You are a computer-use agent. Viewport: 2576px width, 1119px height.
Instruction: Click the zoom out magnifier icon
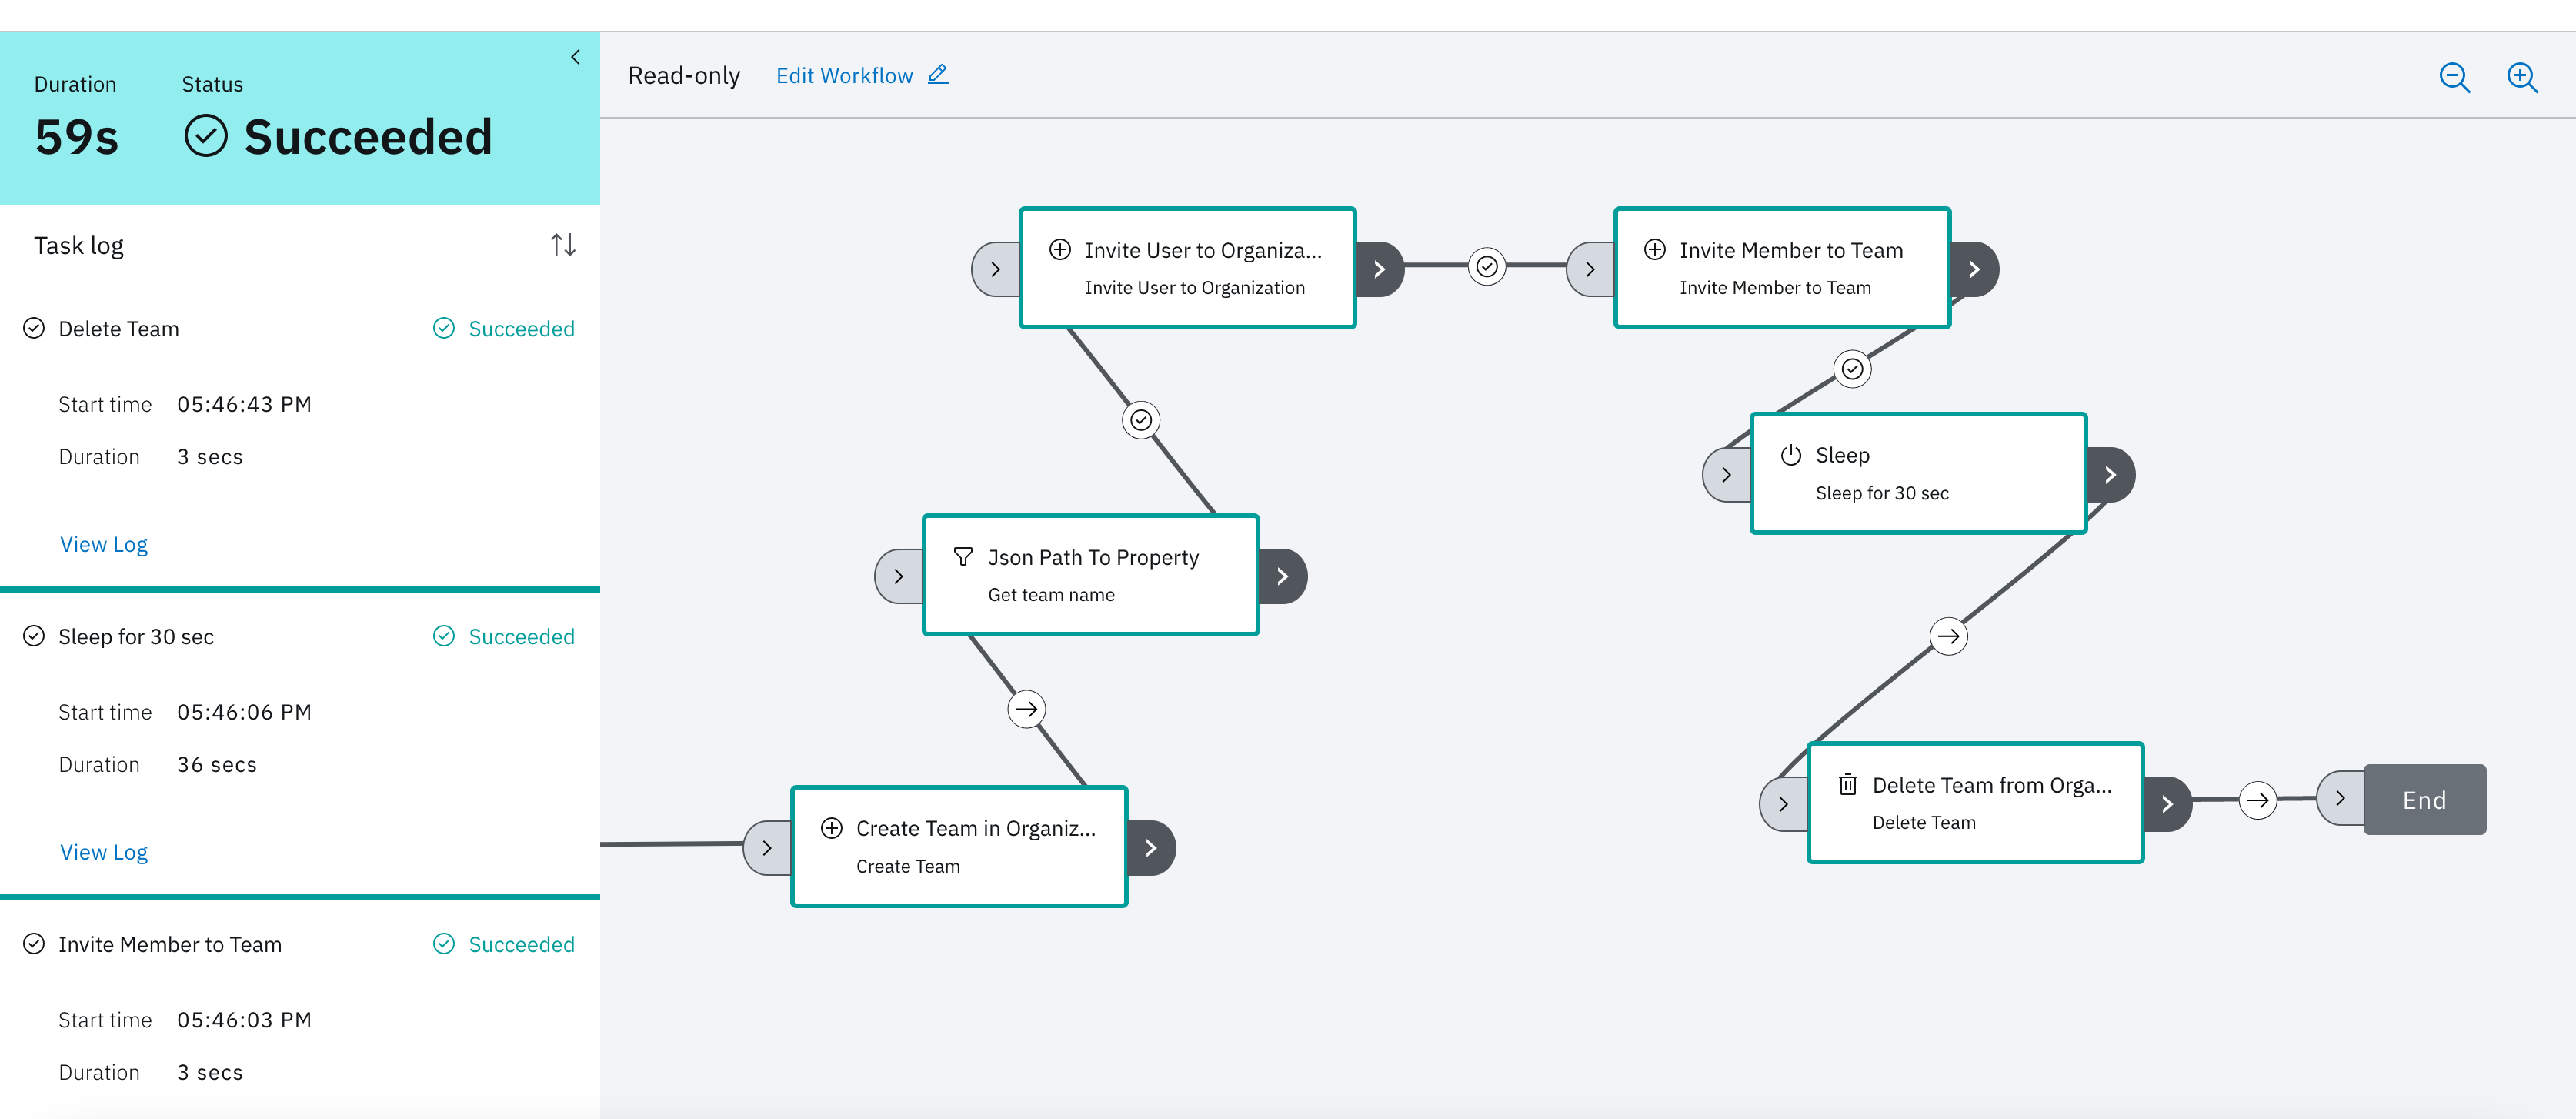coord(2454,77)
